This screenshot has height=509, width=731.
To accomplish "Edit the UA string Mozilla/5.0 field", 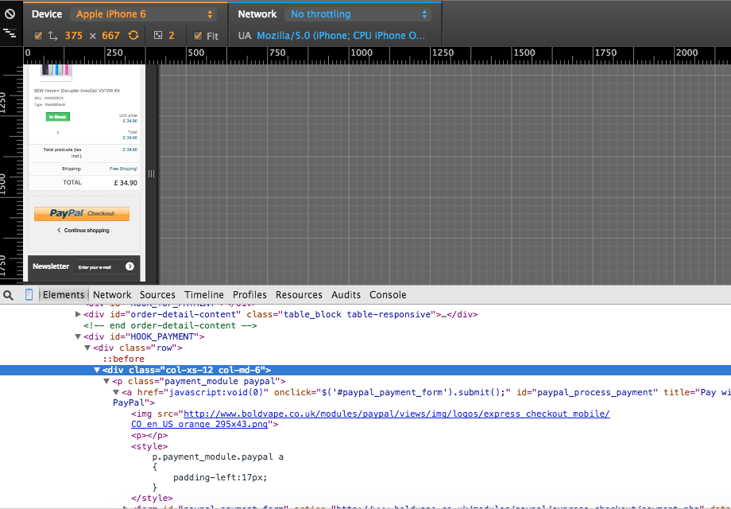I will click(x=341, y=36).
